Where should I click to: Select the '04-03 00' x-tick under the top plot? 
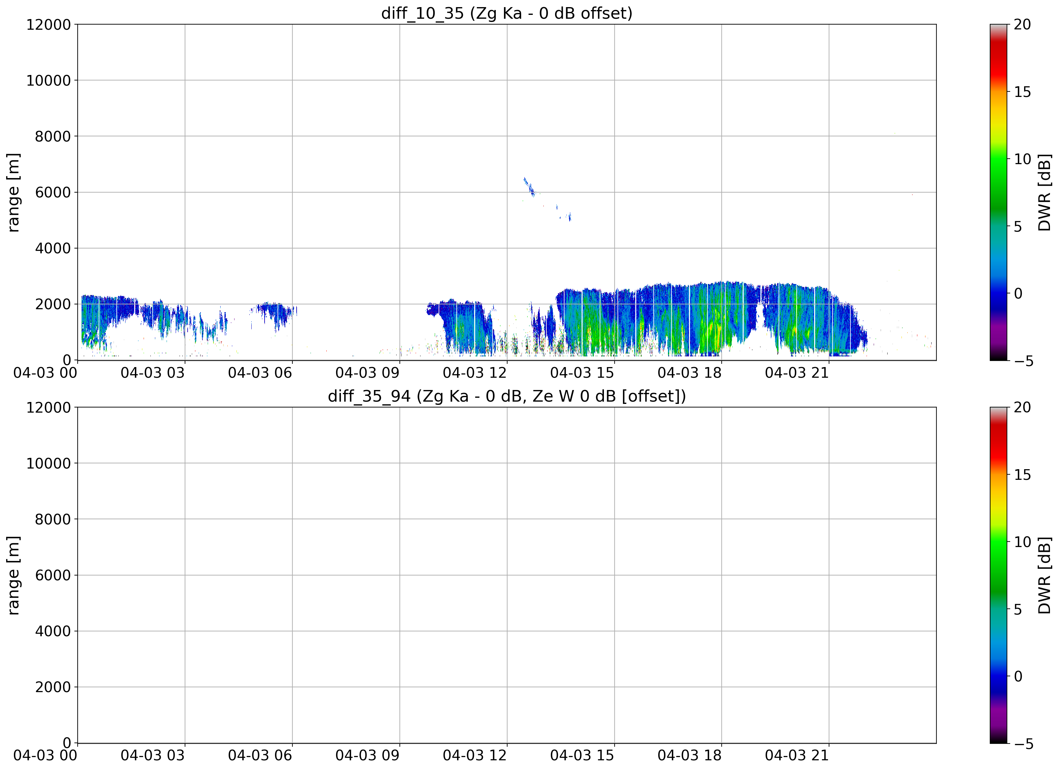point(45,373)
